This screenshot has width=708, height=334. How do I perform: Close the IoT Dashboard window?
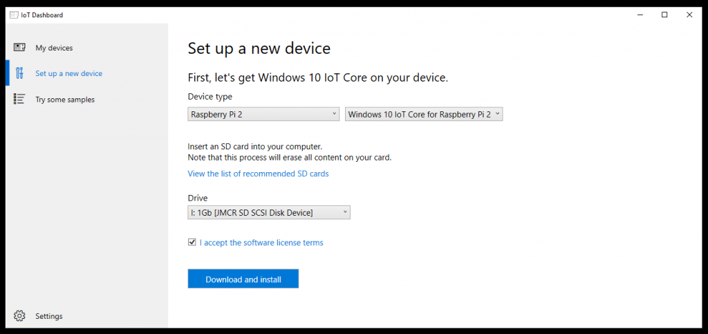(689, 15)
